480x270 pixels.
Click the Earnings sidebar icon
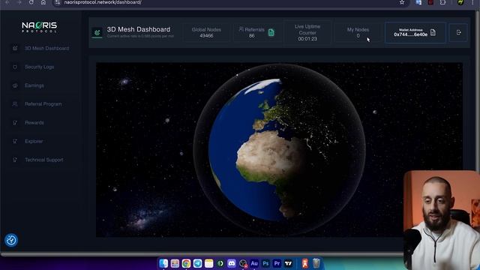tap(15, 85)
